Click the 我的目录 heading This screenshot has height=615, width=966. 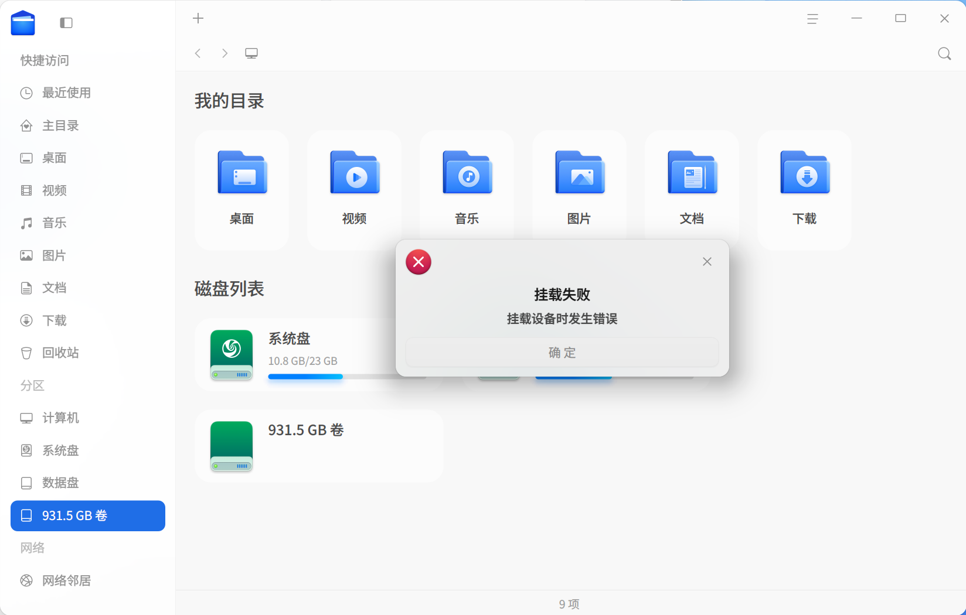pos(229,101)
